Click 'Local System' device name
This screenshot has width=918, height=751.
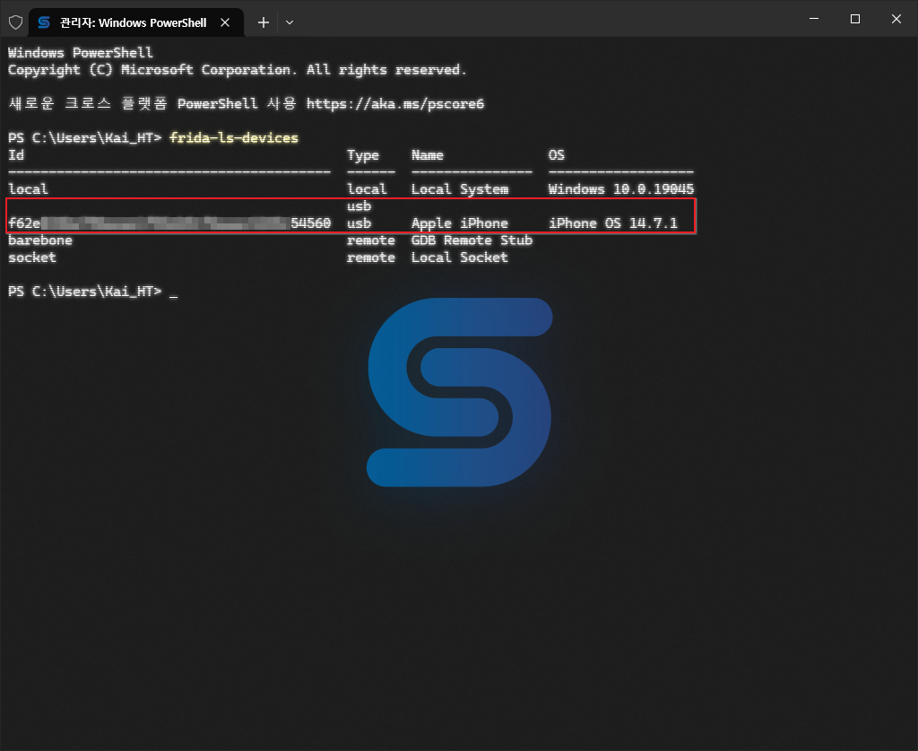[460, 189]
